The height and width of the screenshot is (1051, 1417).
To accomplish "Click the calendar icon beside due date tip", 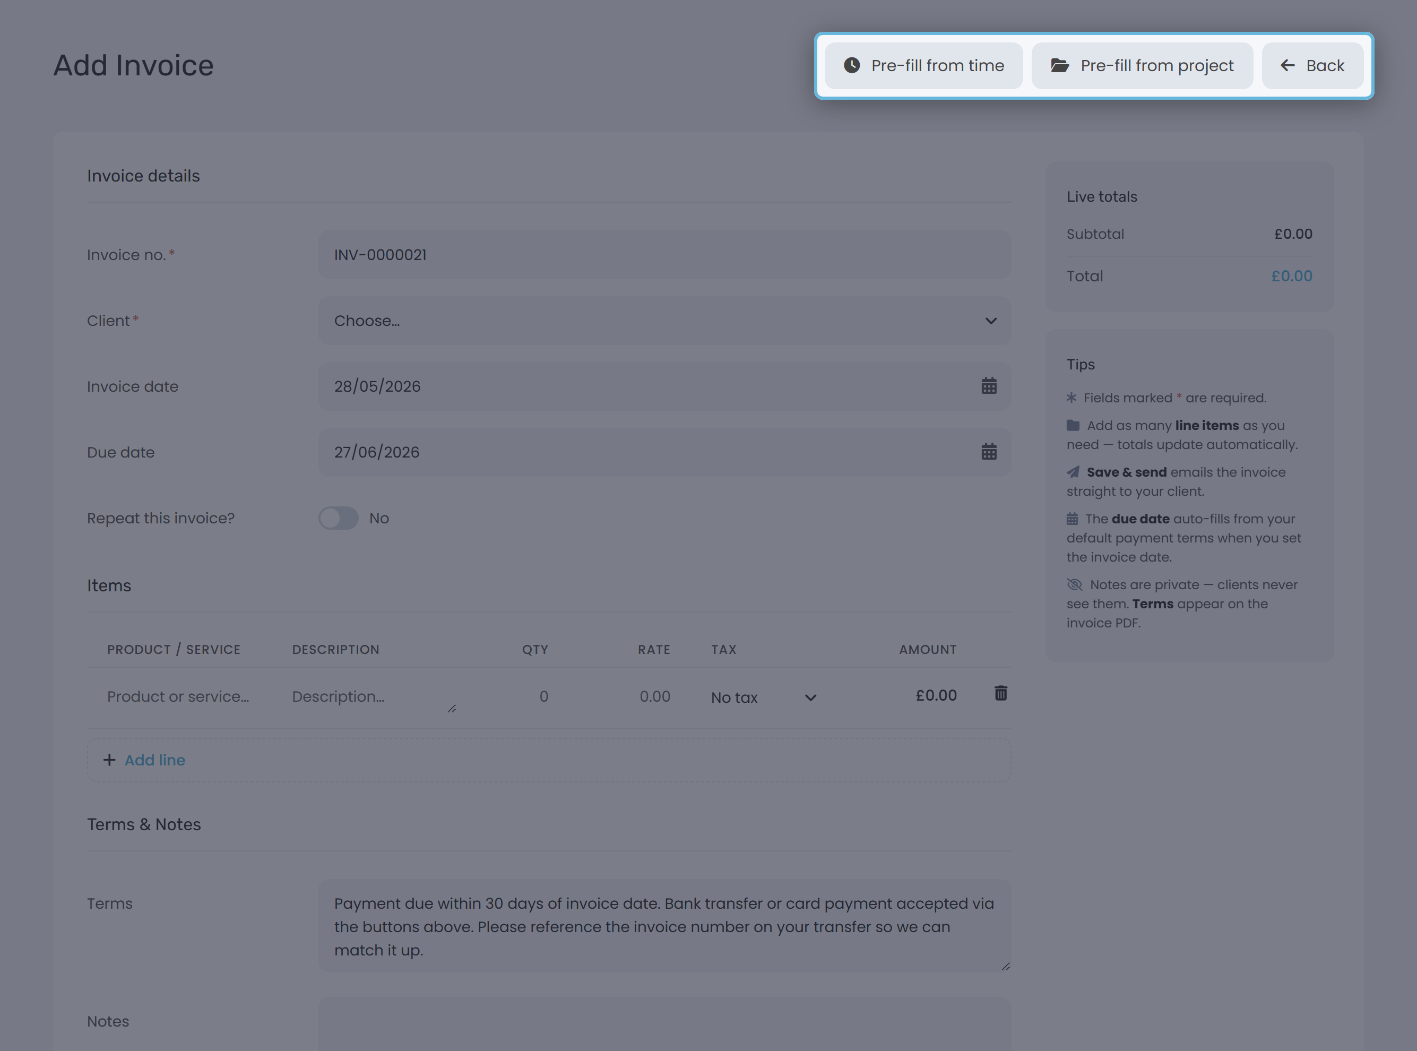I will pos(1072,519).
